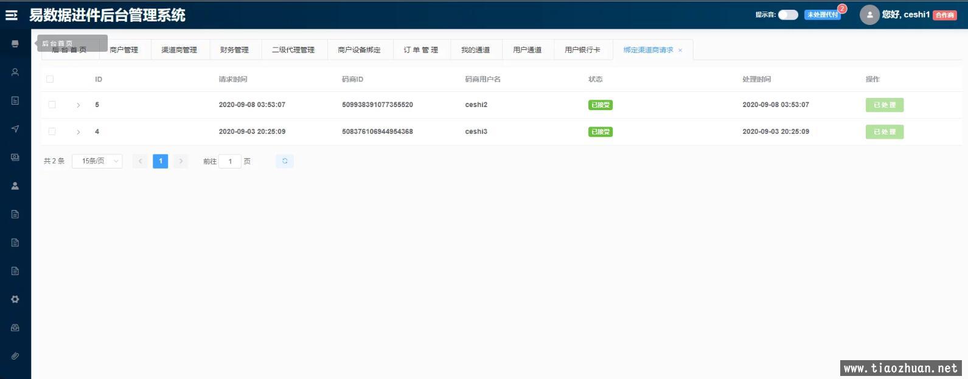Click the paperclip icon in sidebar
968x379 pixels.
click(x=15, y=356)
